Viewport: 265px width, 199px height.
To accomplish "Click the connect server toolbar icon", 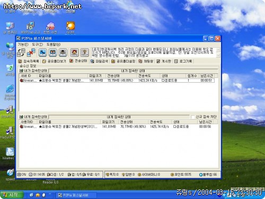I will (x=21, y=53).
